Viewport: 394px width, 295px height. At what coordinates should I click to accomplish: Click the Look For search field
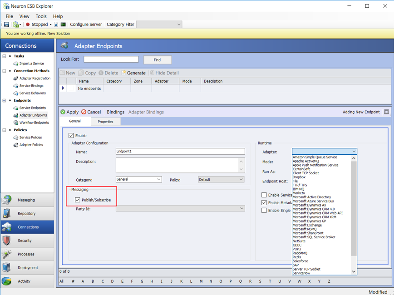point(111,59)
